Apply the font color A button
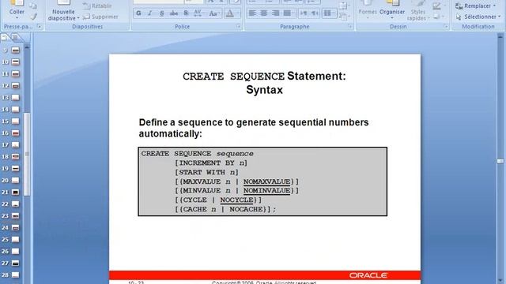Image resolution: width=506 pixels, height=284 pixels. pos(230,13)
